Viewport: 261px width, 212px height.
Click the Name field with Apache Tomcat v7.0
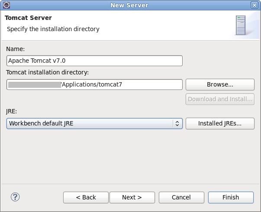point(94,61)
